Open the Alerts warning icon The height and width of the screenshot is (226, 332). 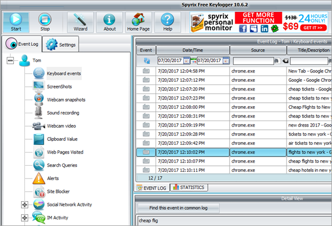(x=39, y=178)
